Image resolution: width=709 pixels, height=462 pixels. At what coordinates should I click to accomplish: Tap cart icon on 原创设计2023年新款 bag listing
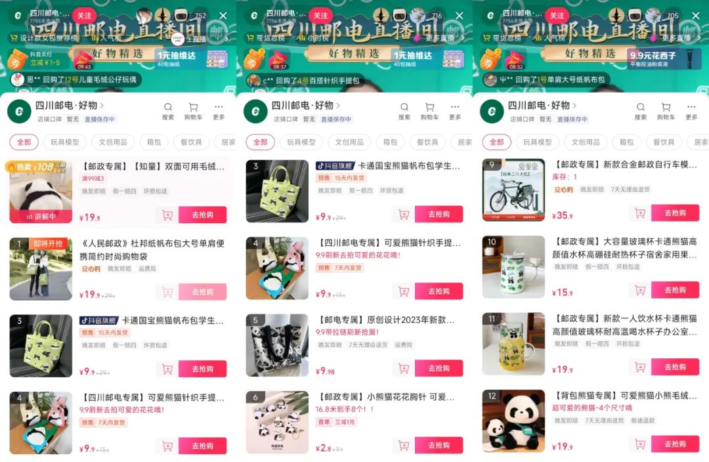tap(403, 368)
